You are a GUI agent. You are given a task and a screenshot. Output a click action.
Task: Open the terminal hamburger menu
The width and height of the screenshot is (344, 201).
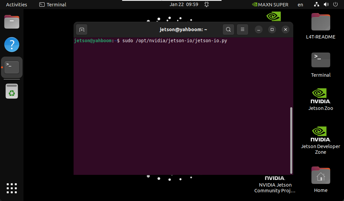click(243, 29)
